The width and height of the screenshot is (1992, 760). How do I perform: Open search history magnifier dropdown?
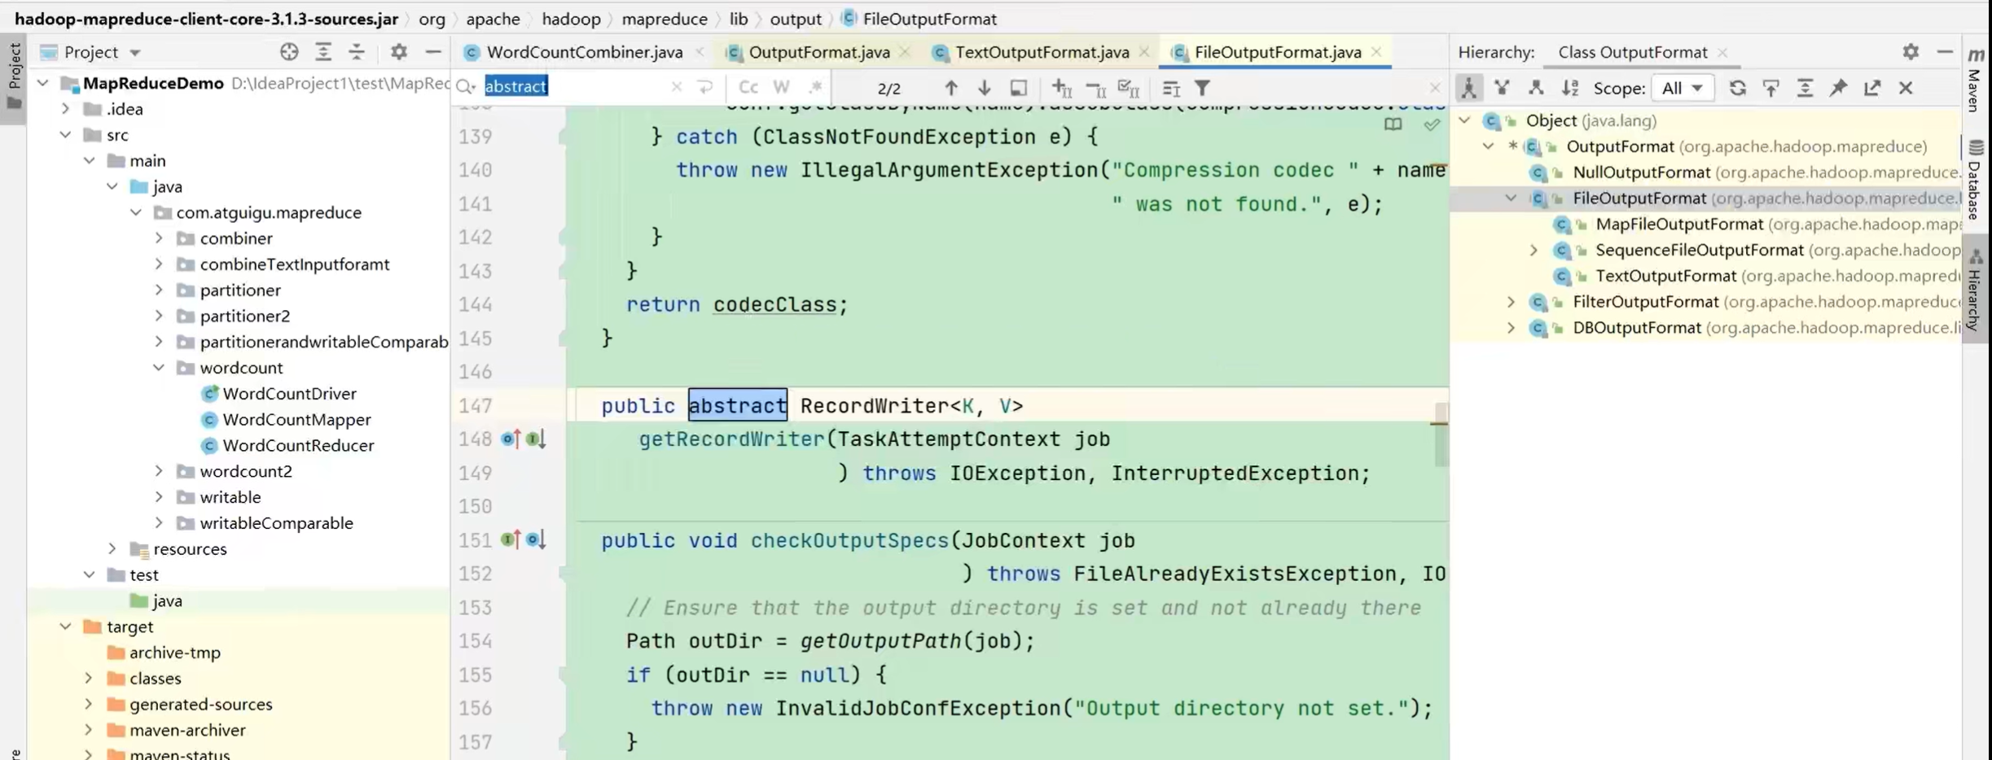[x=466, y=87]
